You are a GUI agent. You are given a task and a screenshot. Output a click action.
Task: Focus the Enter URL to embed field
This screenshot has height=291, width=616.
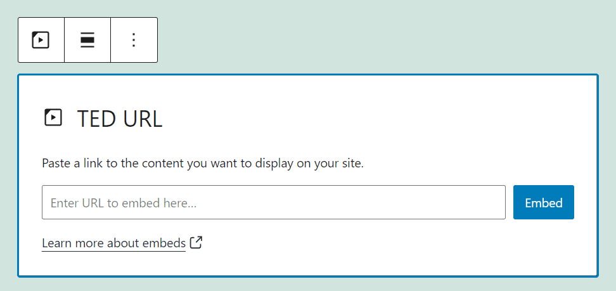273,203
